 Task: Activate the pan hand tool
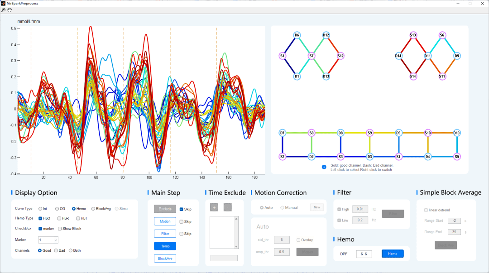10,10
